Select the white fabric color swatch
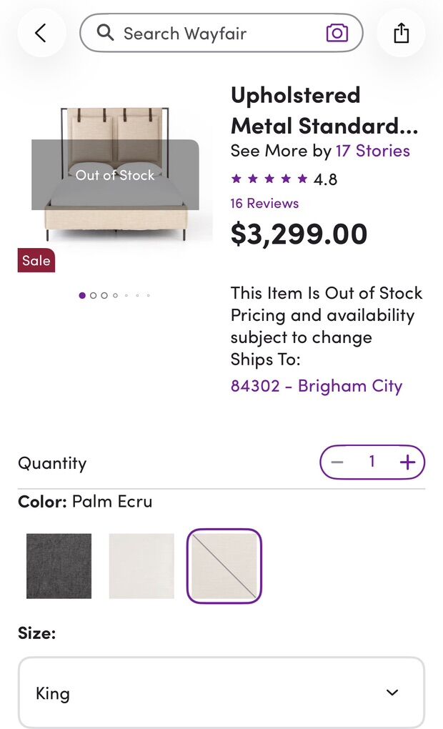The height and width of the screenshot is (729, 443). coord(141,566)
